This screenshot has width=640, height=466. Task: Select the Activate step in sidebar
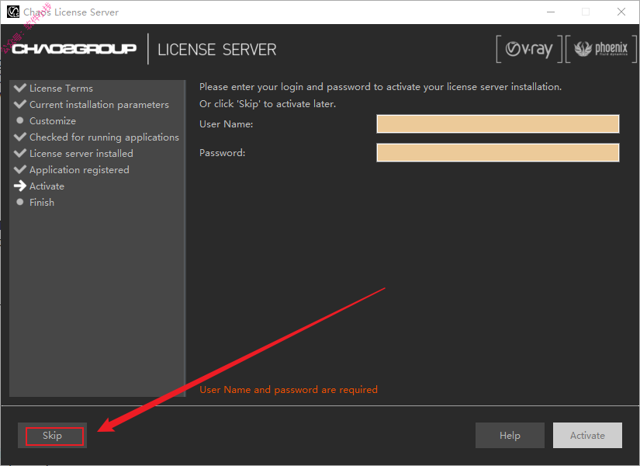tap(47, 186)
